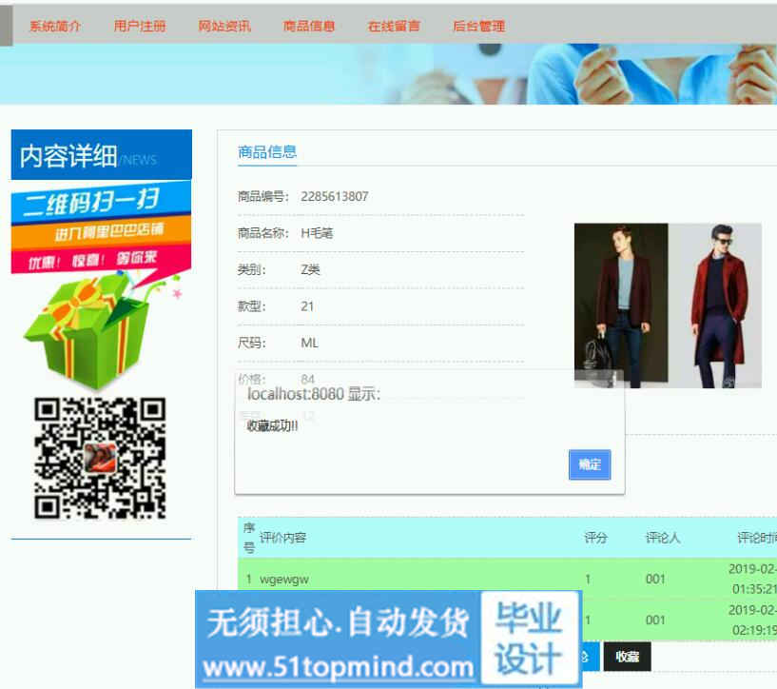Click the size value ML
The image size is (777, 689).
[310, 343]
